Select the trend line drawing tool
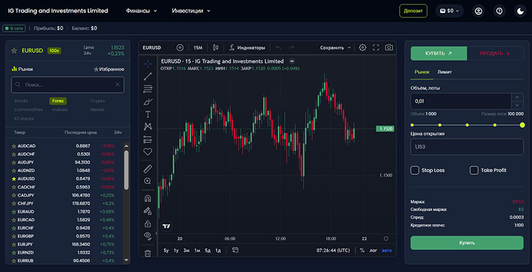 click(148, 76)
